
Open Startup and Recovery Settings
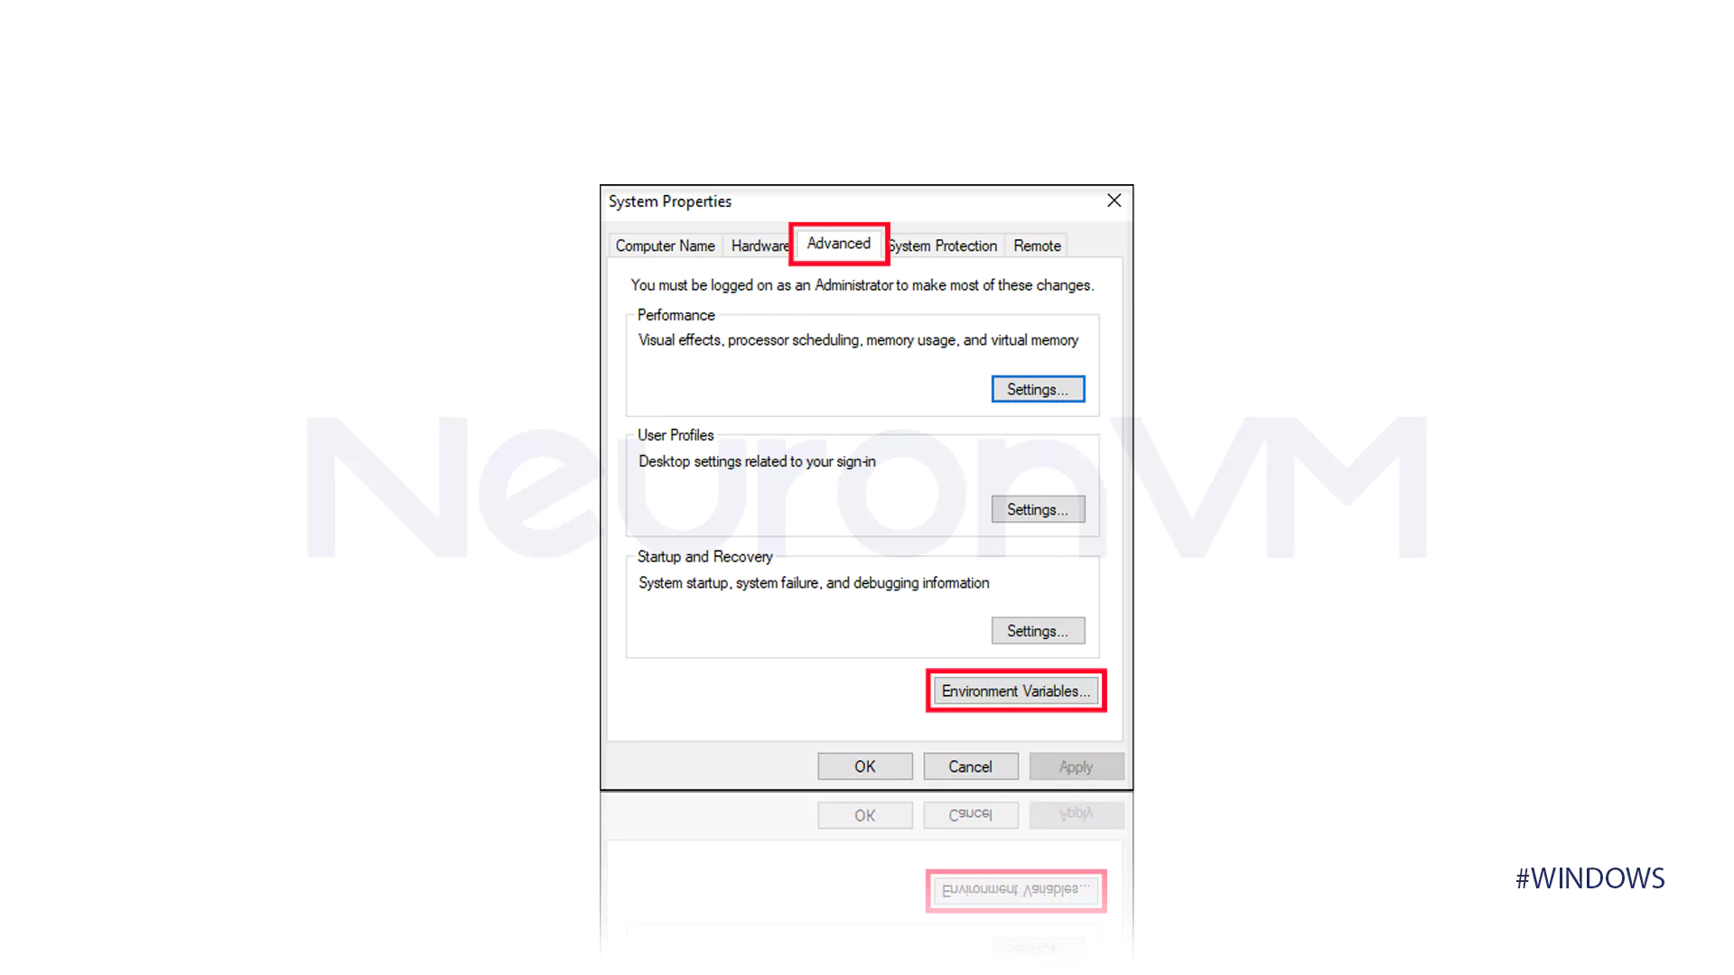(x=1036, y=630)
